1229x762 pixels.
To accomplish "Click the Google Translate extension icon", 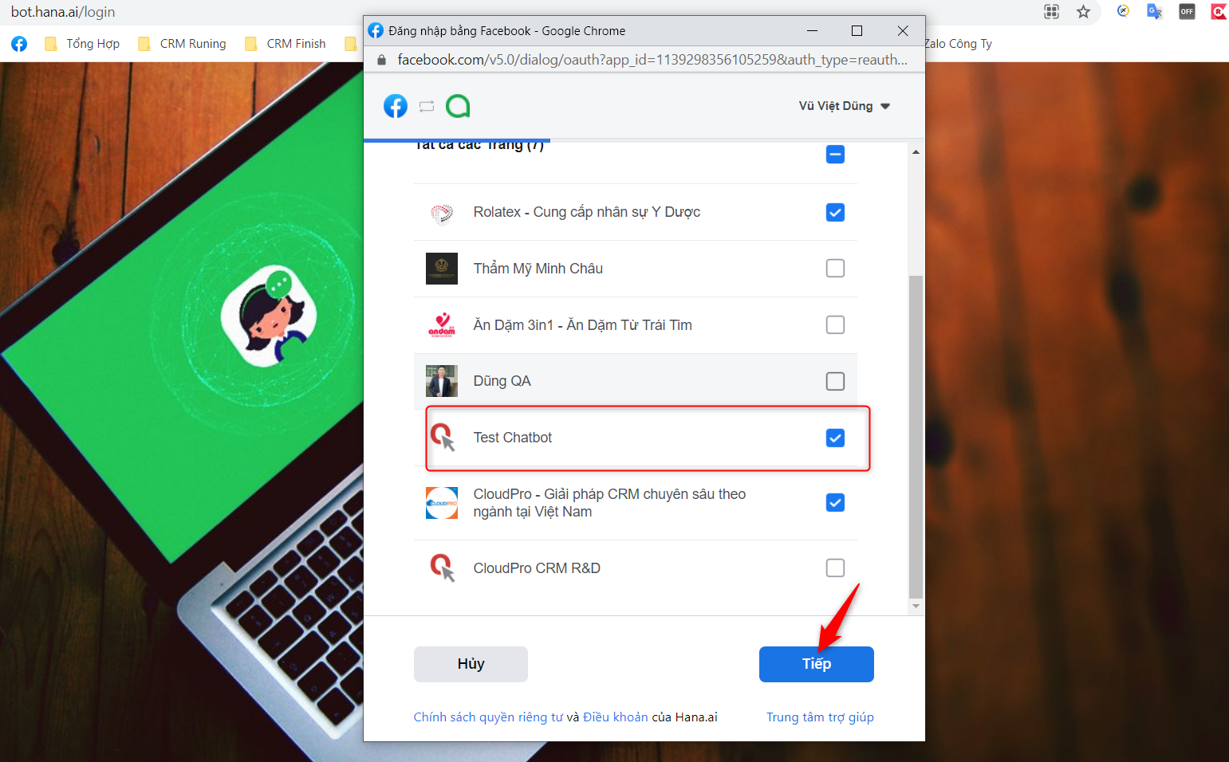I will (1155, 12).
